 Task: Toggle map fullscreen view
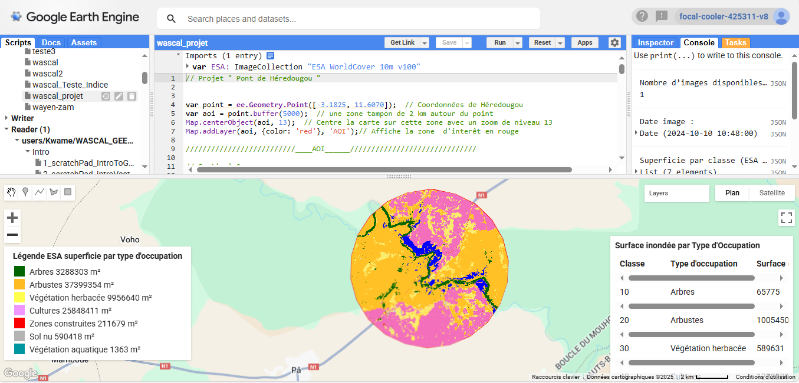click(786, 218)
